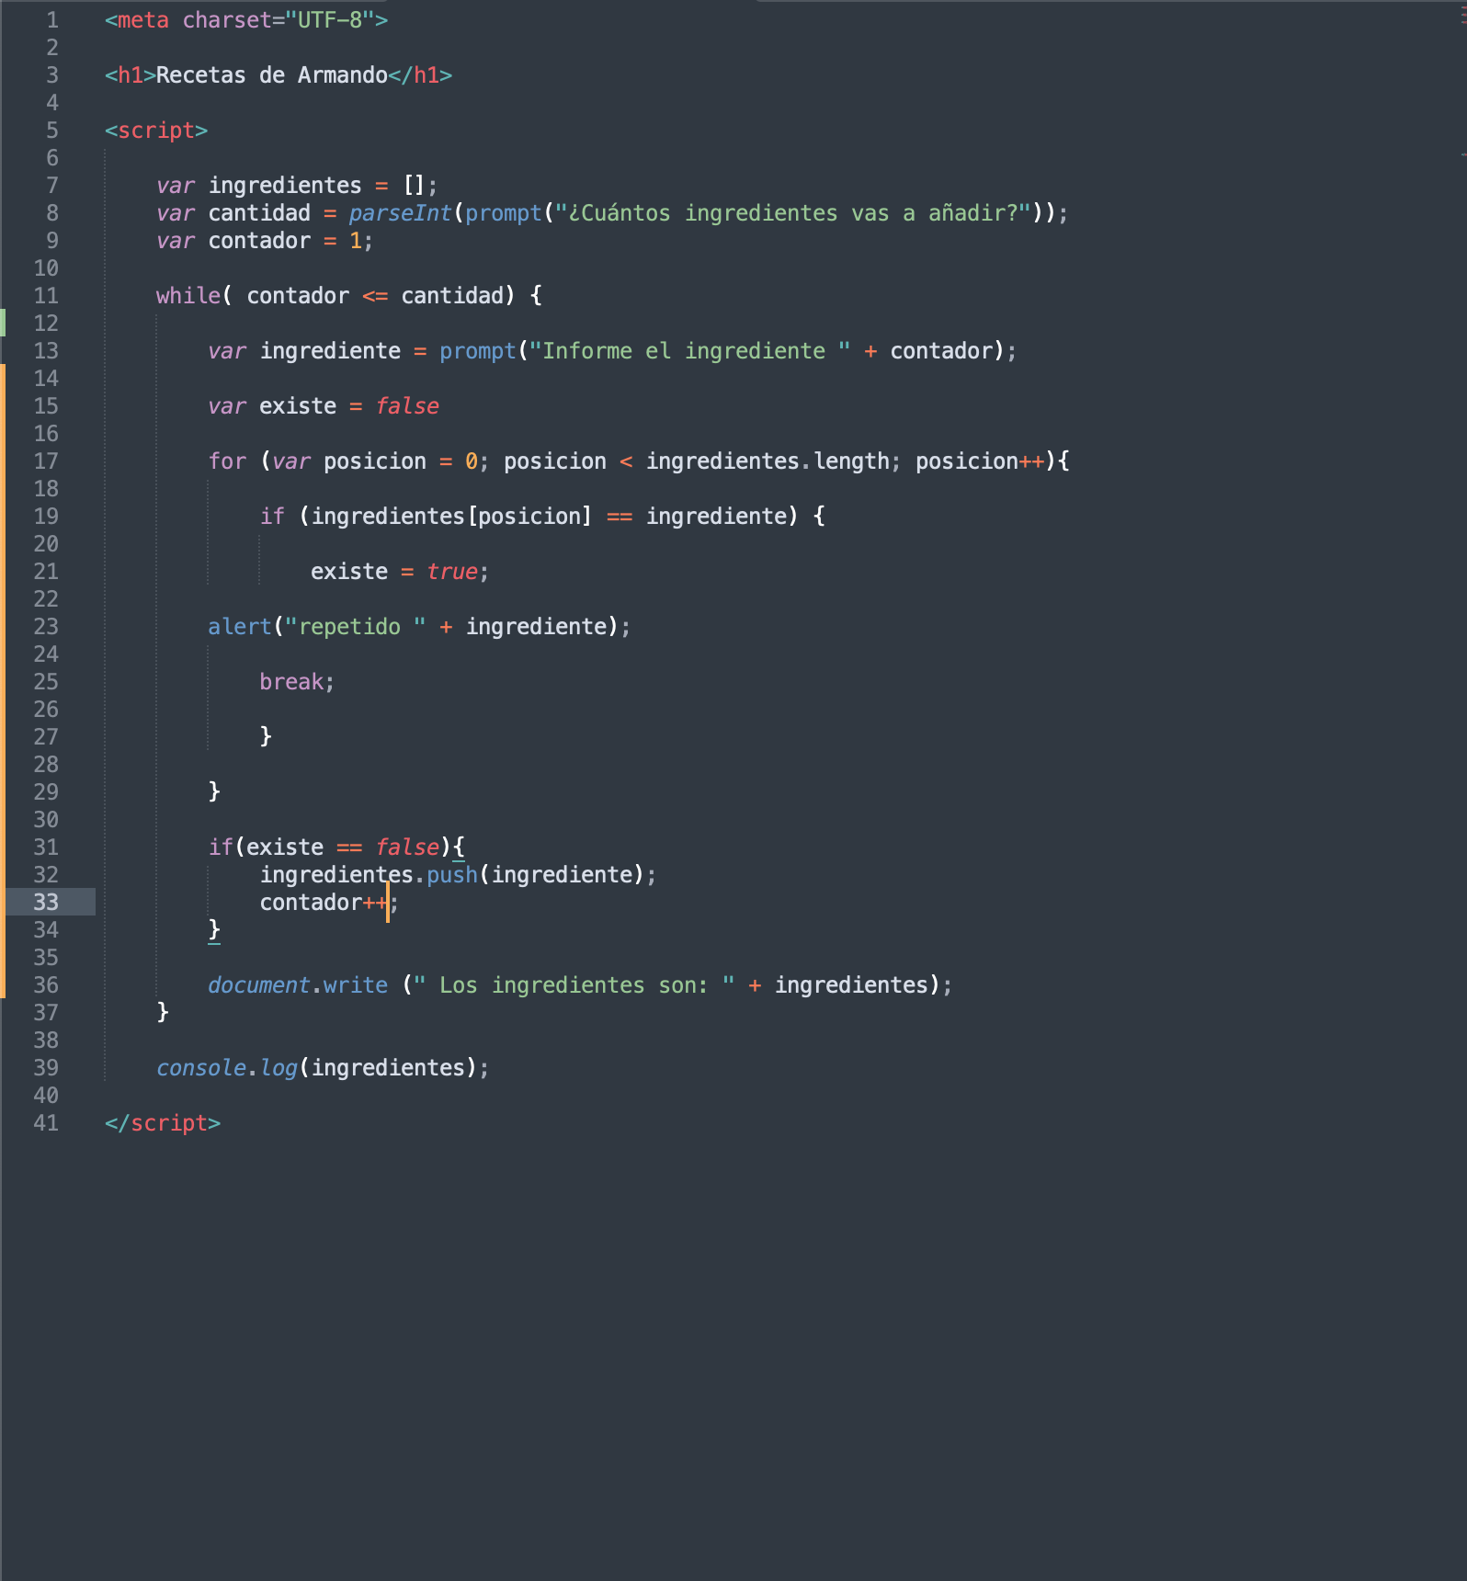The width and height of the screenshot is (1467, 1581).
Task: Click the 'Recetas de Armando' heading text
Action: [x=272, y=75]
